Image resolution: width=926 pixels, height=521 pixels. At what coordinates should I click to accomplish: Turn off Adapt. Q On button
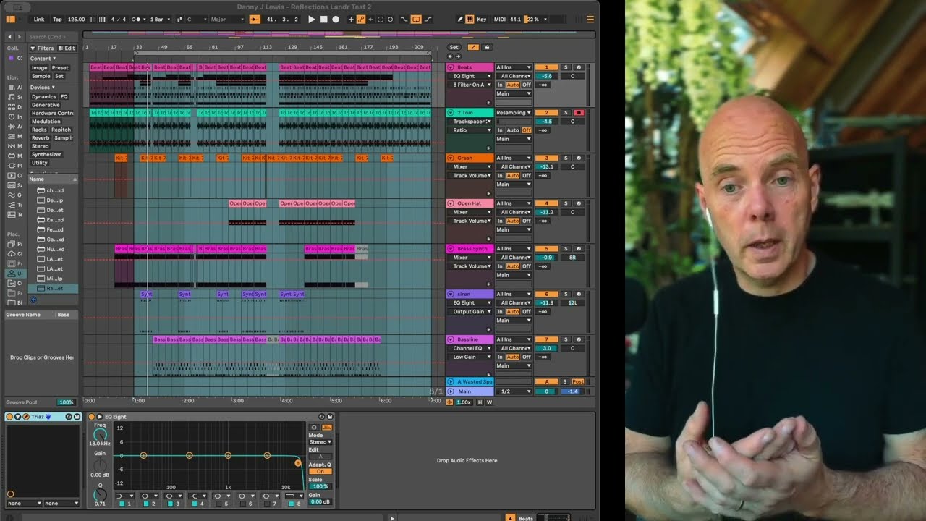[x=320, y=472]
